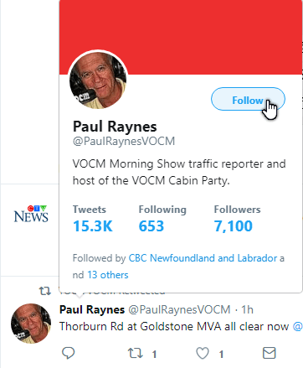
Task: Retweet the Thorburn Rd tweet
Action: [x=136, y=354]
